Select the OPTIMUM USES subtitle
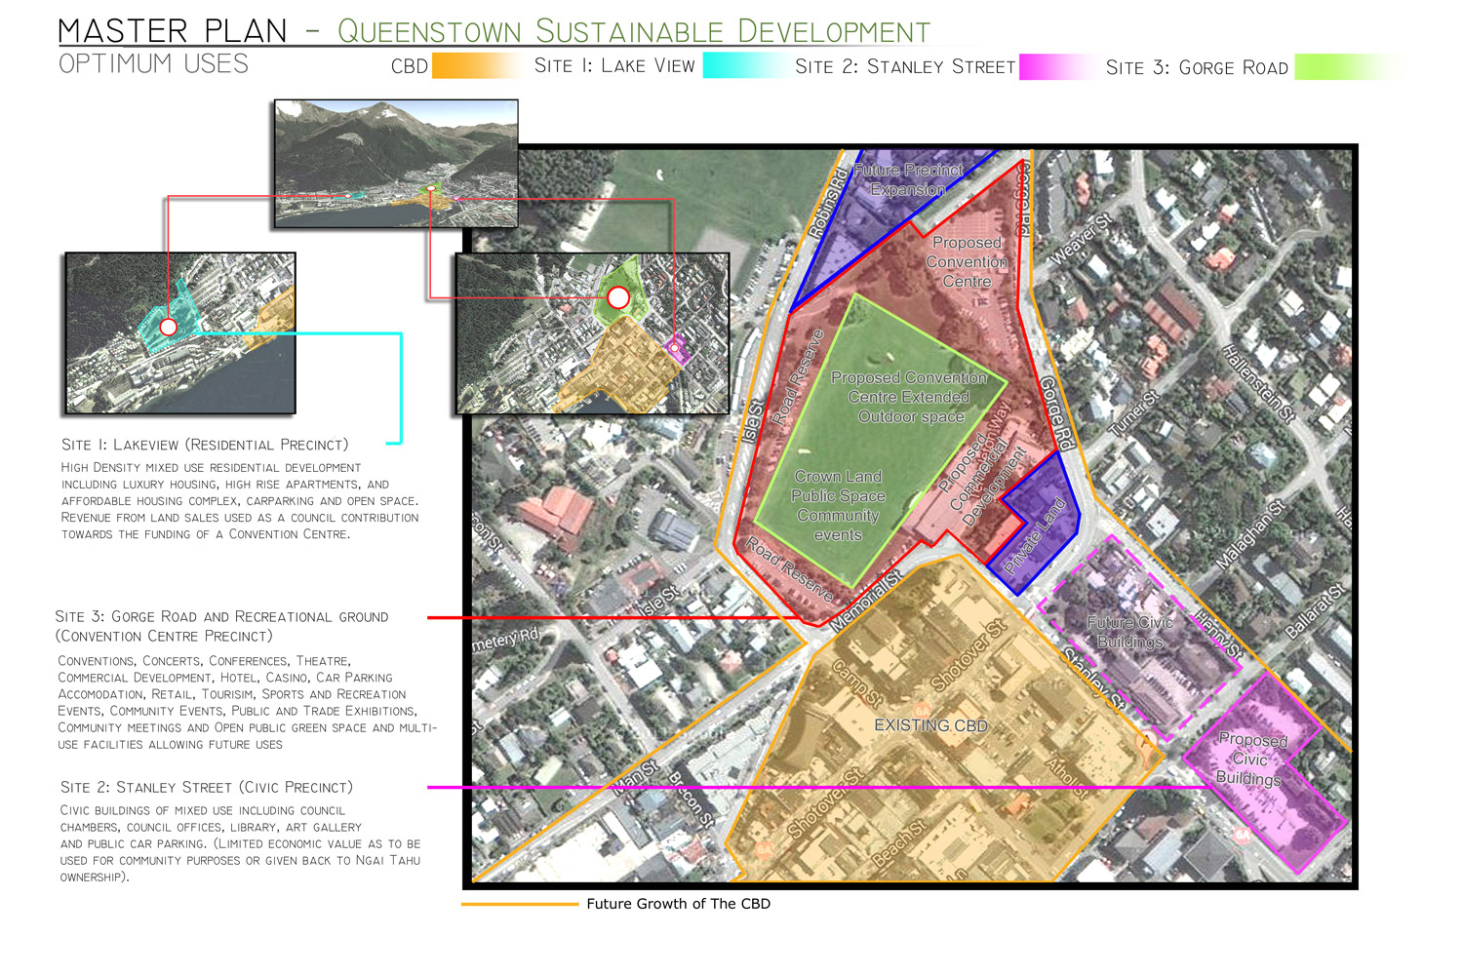 pos(153,65)
